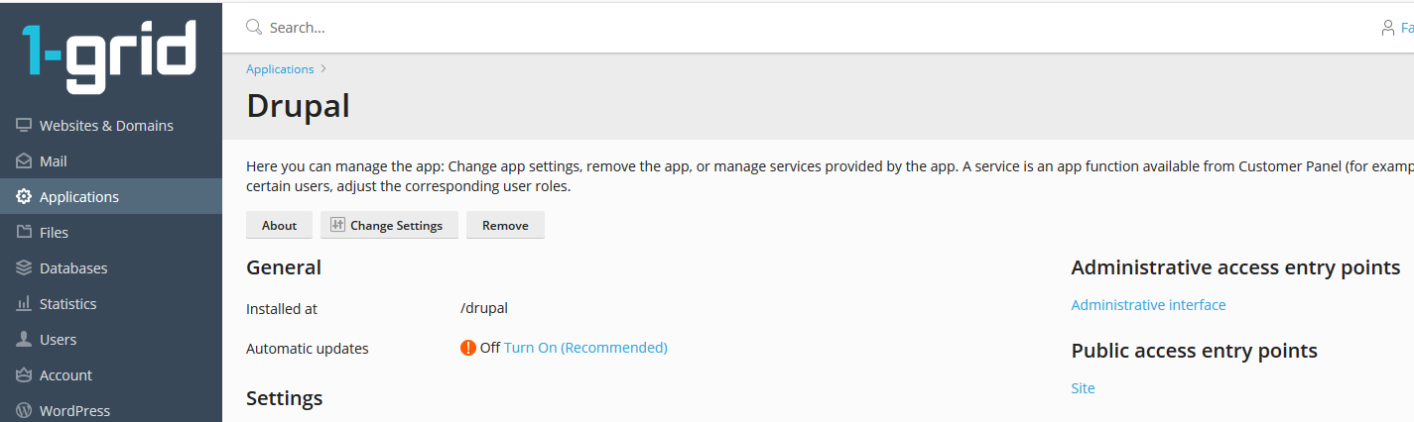
Task: Click the About button
Action: pos(279,225)
